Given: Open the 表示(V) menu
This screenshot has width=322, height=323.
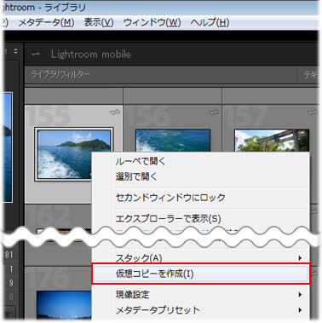Looking at the screenshot, I should [x=99, y=22].
